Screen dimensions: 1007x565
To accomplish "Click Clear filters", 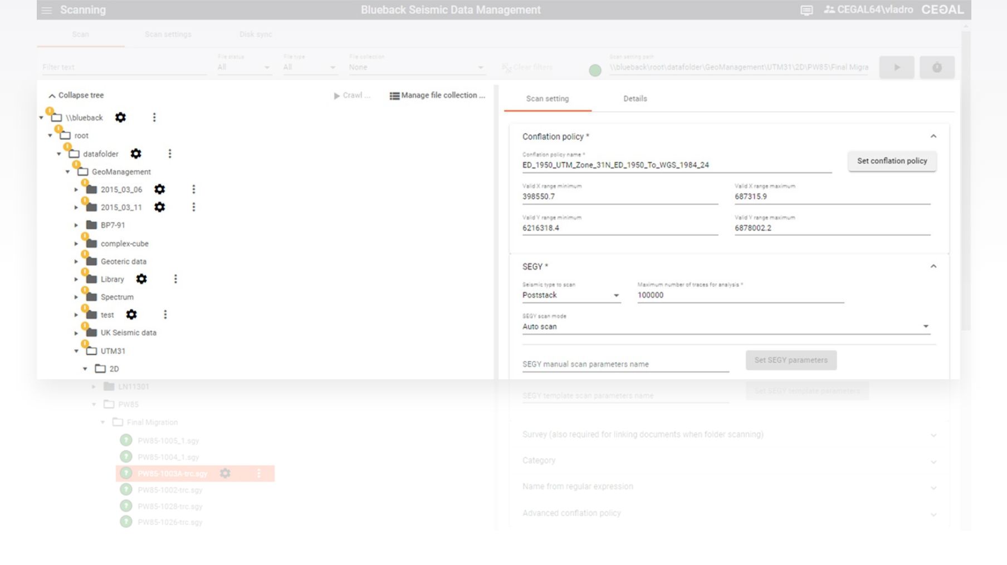I will point(527,67).
